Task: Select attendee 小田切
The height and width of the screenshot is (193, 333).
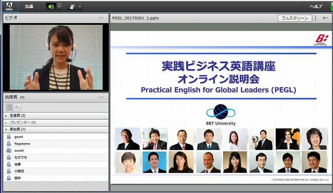Action: coord(56,171)
